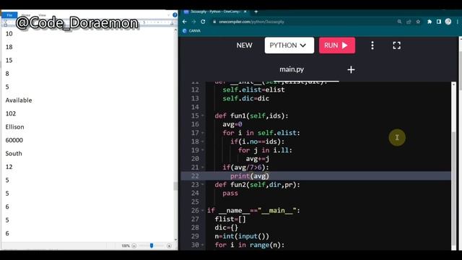462x260 pixels.
Task: Click the document scroll down arrow
Action: (x=175, y=240)
